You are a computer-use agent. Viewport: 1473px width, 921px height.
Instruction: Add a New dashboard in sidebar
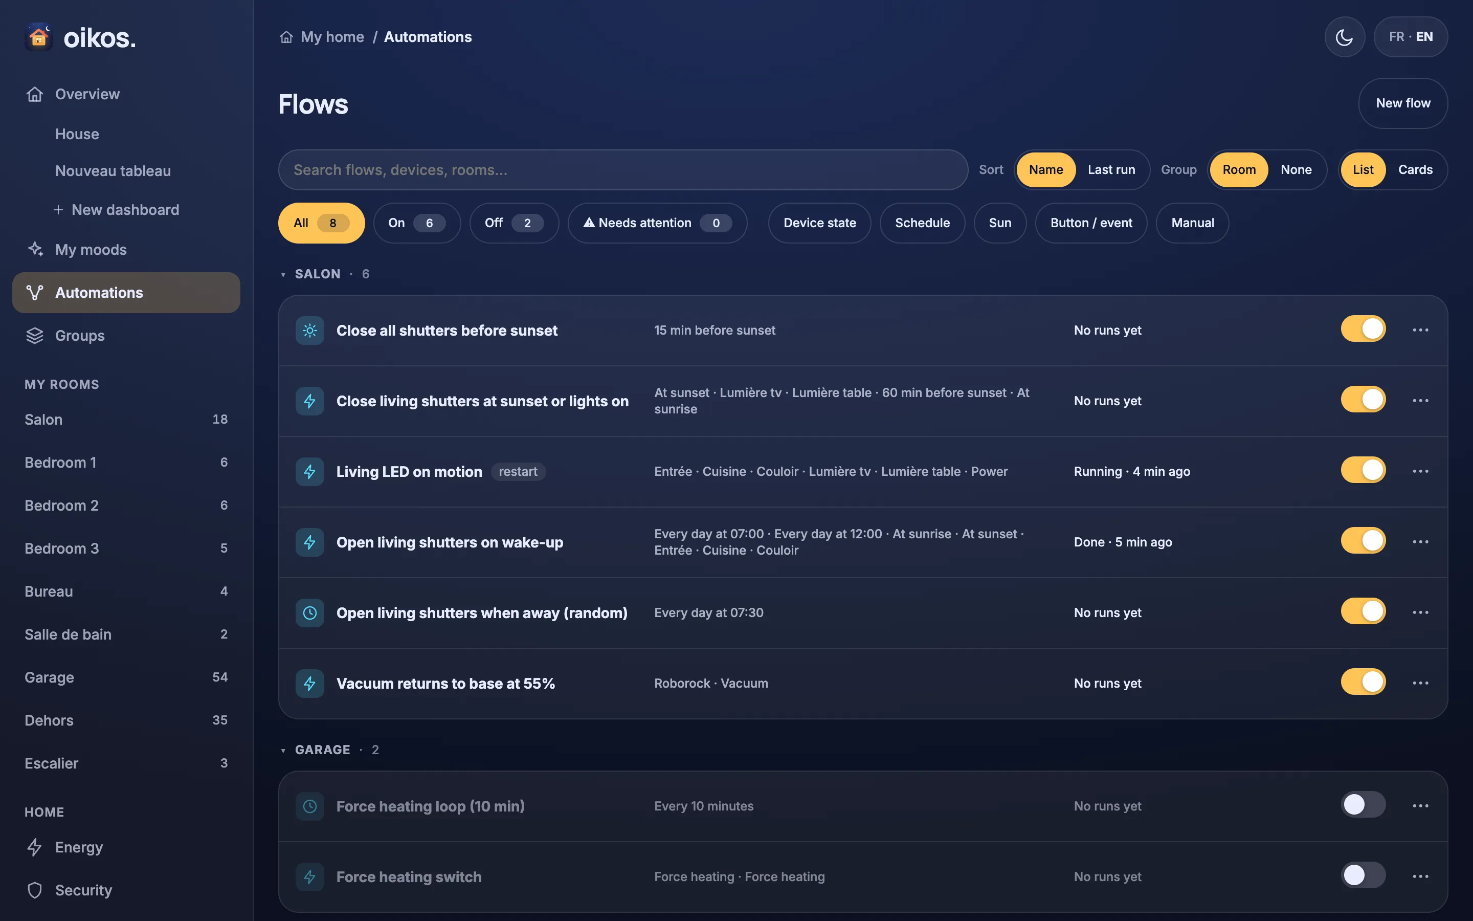point(116,210)
